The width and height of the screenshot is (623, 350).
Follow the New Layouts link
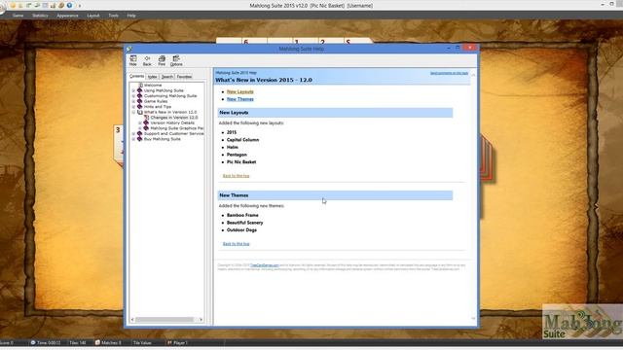pyautogui.click(x=240, y=91)
